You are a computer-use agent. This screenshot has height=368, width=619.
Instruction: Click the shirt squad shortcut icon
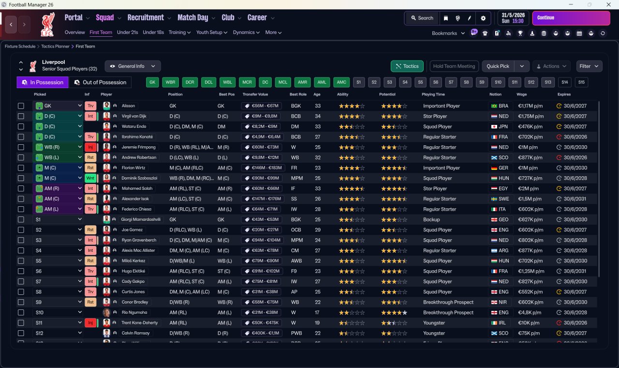[x=485, y=33]
